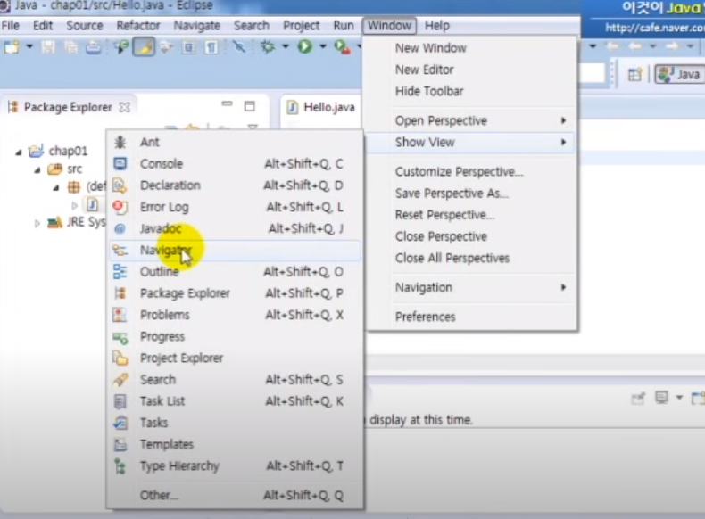Open the Project menu

302,26
